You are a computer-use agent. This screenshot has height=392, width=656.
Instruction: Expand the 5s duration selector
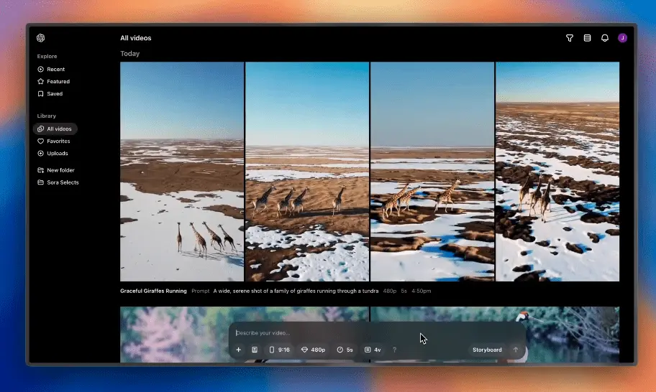point(345,350)
